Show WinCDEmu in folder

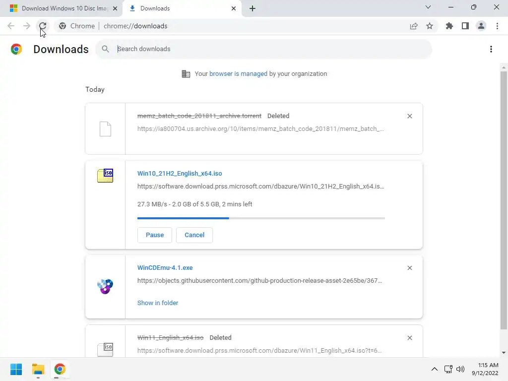coord(158,303)
